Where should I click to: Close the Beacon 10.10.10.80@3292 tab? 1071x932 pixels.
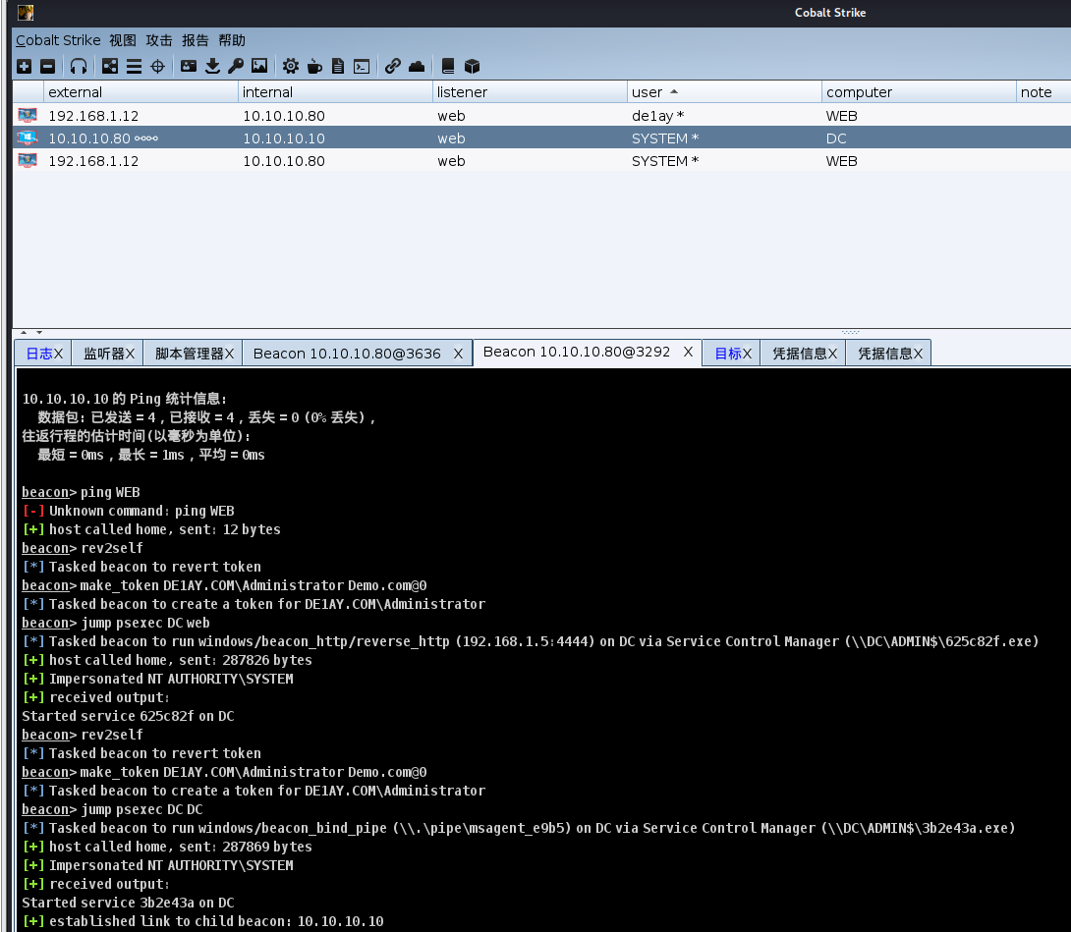(x=689, y=352)
